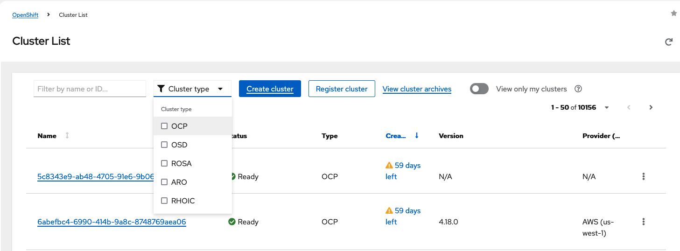
Task: Open the items per page dropdown
Action: click(607, 107)
